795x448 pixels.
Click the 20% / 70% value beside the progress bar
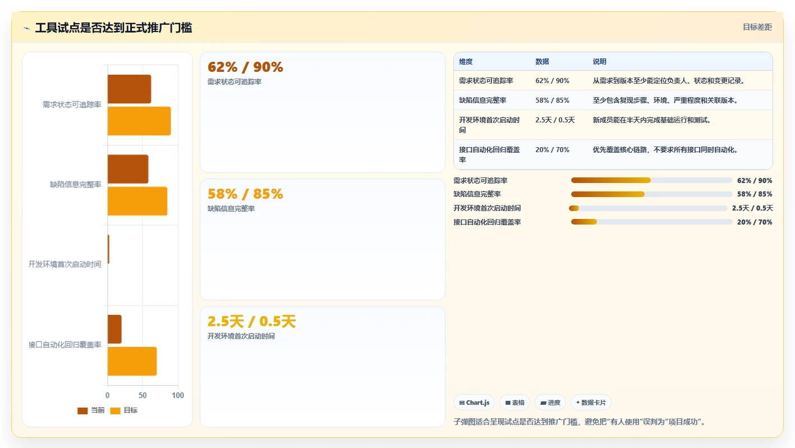(755, 222)
